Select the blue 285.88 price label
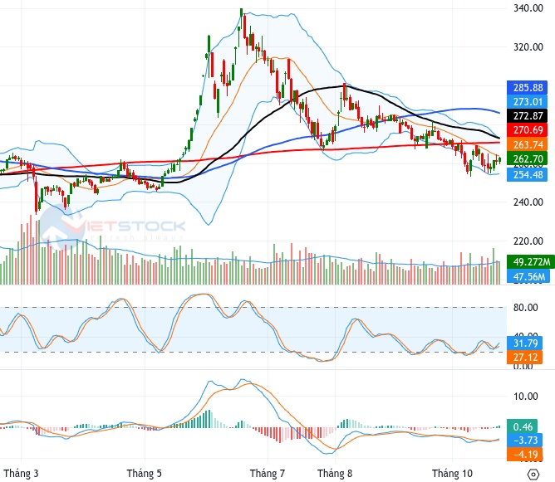The width and height of the screenshot is (555, 482). click(527, 88)
